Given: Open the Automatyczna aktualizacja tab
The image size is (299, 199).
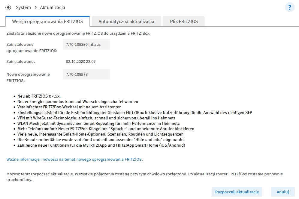Looking at the screenshot, I should tap(126, 22).
